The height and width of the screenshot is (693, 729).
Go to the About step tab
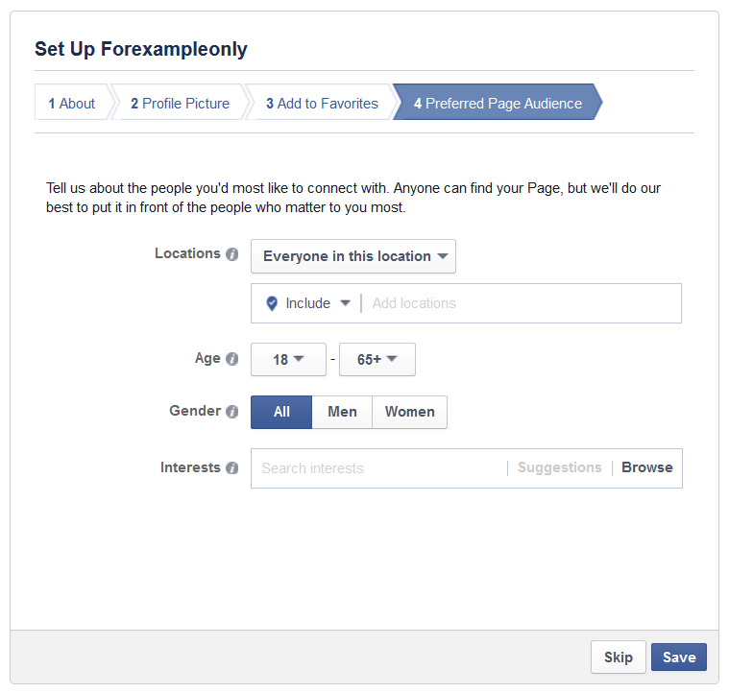[x=72, y=104]
